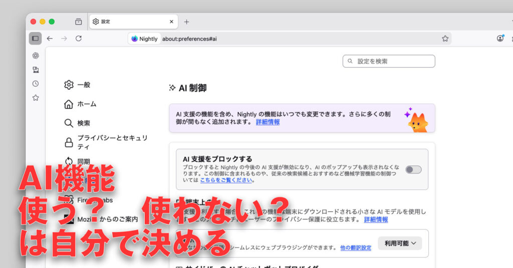Expand the 利用可能 dropdown
Image resolution: width=513 pixels, height=268 pixels.
coord(400,243)
